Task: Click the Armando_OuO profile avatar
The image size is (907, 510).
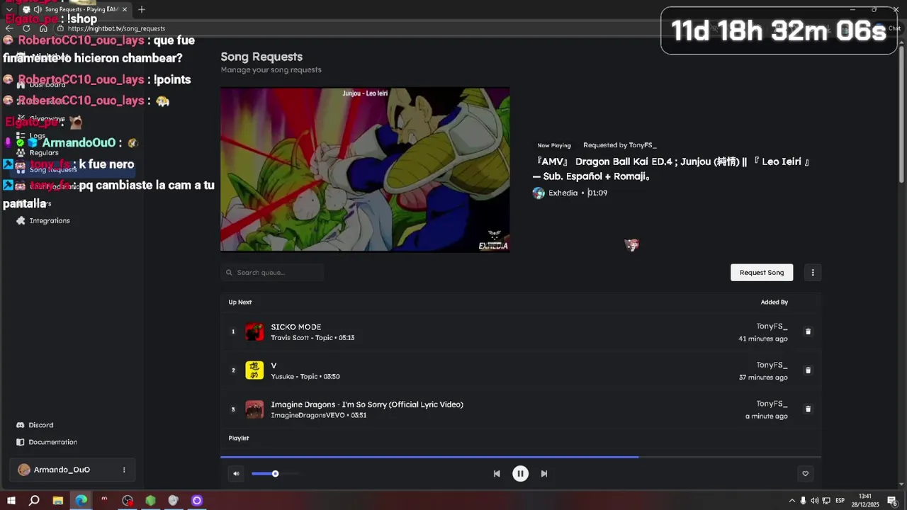Action: click(x=24, y=470)
